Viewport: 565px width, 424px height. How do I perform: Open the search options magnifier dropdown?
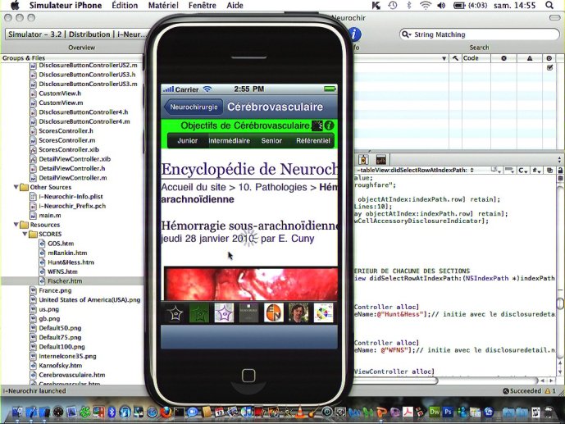[407, 34]
